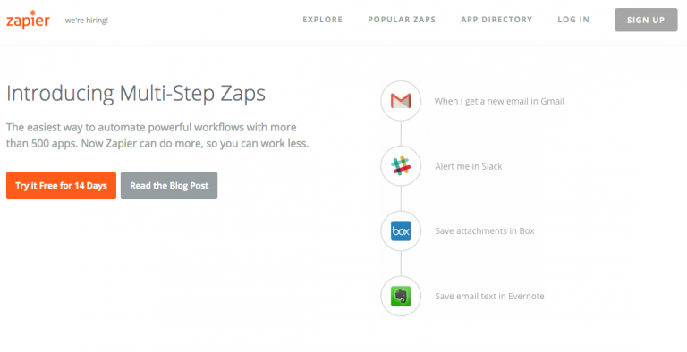
Task: Click "Save email text in Evernote" text
Action: point(489,297)
